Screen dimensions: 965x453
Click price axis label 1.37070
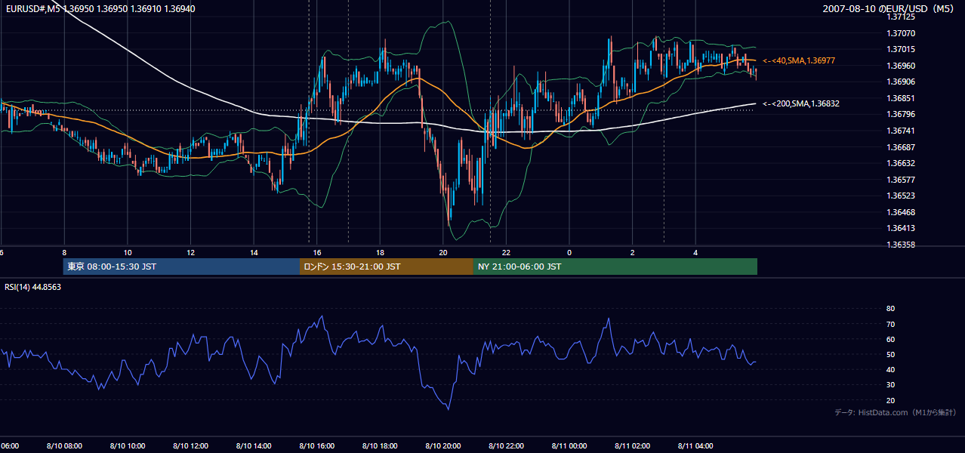pyautogui.click(x=901, y=33)
